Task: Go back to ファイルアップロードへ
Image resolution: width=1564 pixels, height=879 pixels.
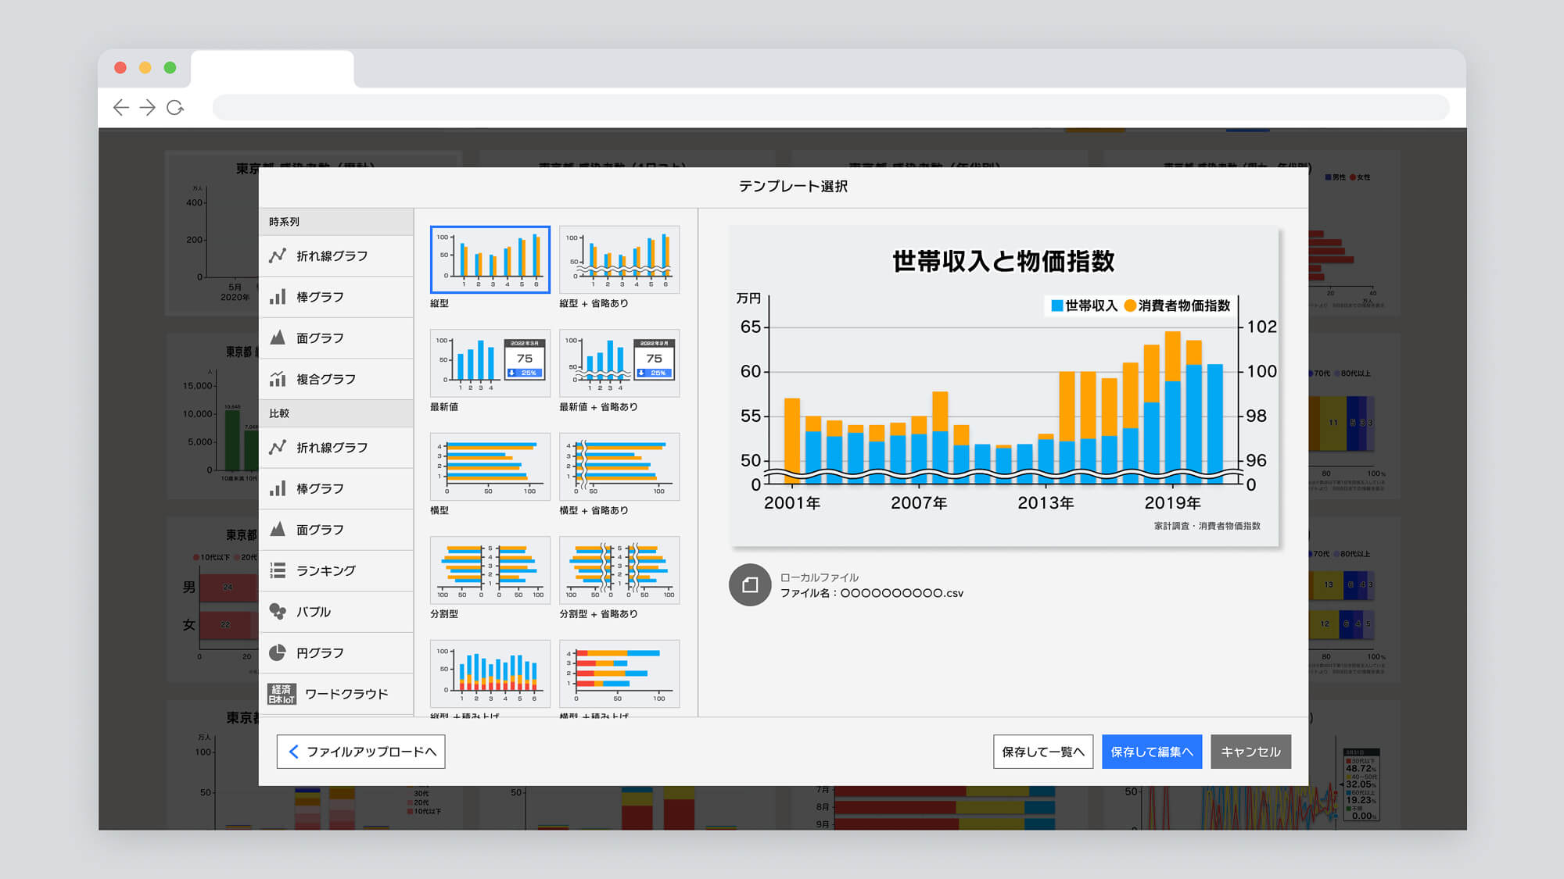Action: 361,752
